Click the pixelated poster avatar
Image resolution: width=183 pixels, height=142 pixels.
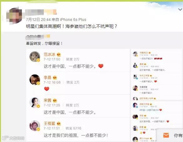(14, 16)
